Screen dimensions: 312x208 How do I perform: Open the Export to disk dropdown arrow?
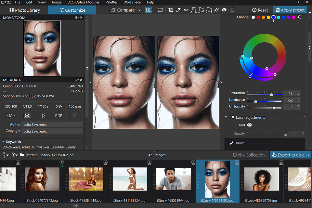[x=308, y=155]
